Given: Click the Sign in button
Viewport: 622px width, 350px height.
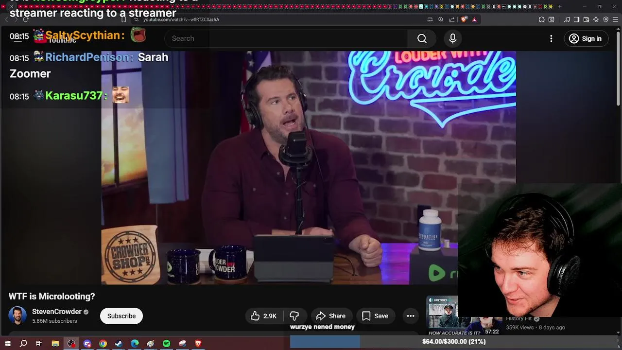Looking at the screenshot, I should pos(586,38).
